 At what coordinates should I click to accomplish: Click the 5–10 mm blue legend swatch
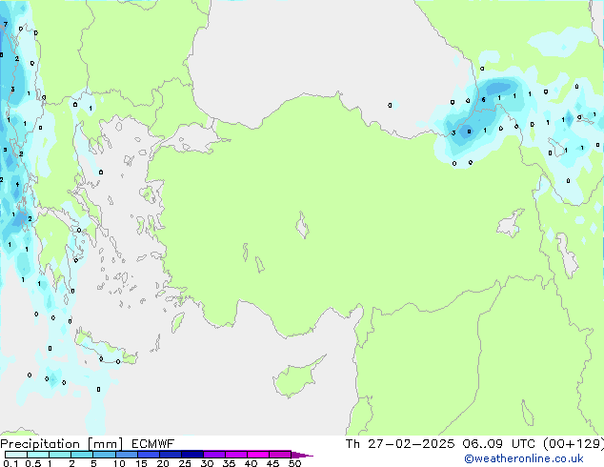(x=105, y=455)
